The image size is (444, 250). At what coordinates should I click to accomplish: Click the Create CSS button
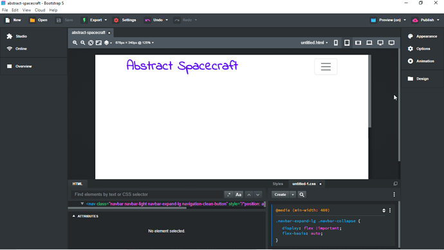[x=280, y=195]
